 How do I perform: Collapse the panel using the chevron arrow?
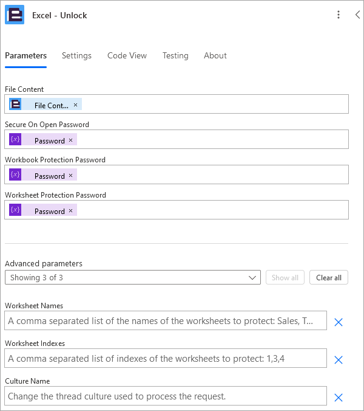pos(358,15)
